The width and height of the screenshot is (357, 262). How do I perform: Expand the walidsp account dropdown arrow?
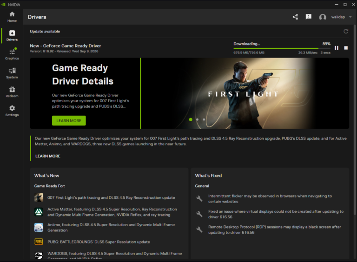coord(350,17)
